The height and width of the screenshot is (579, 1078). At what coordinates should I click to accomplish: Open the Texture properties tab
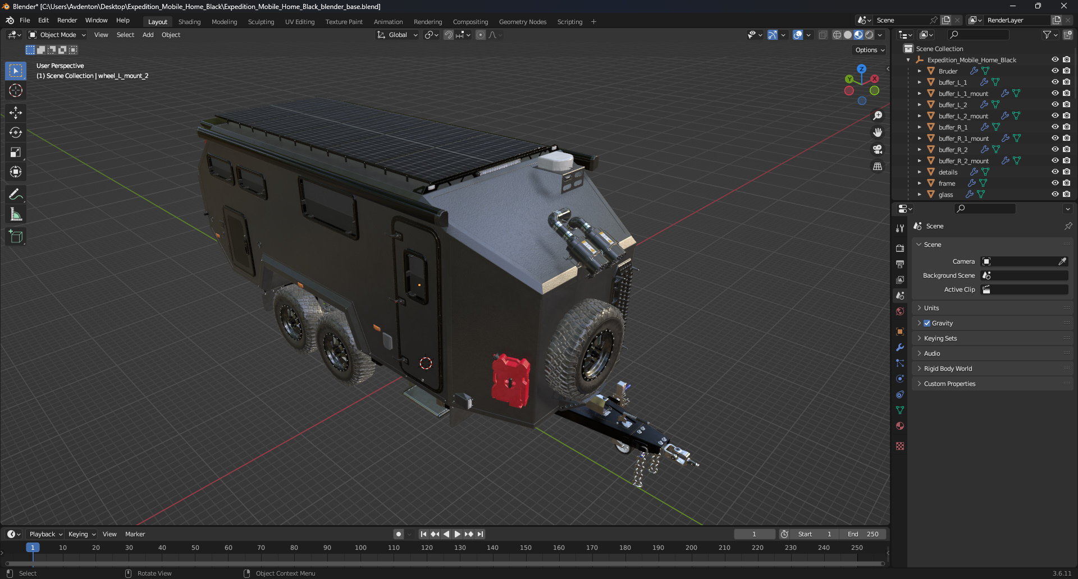(900, 446)
